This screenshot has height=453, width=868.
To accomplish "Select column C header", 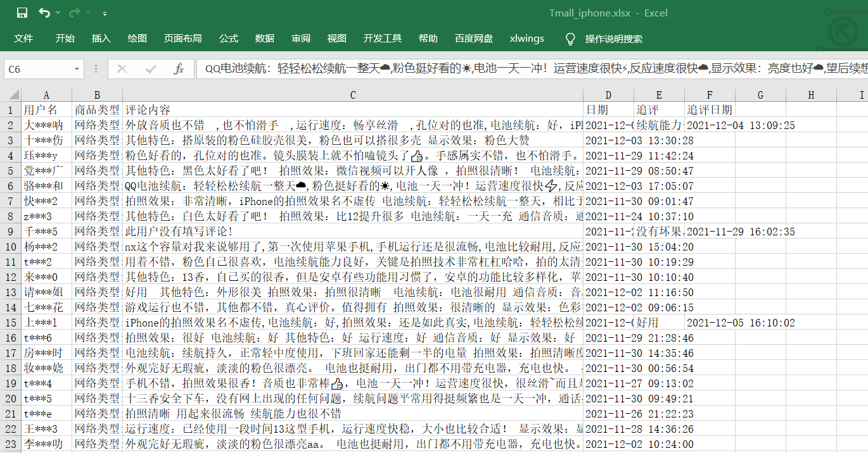I will pyautogui.click(x=353, y=95).
